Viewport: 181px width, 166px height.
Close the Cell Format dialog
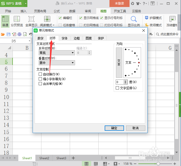(x=144, y=30)
